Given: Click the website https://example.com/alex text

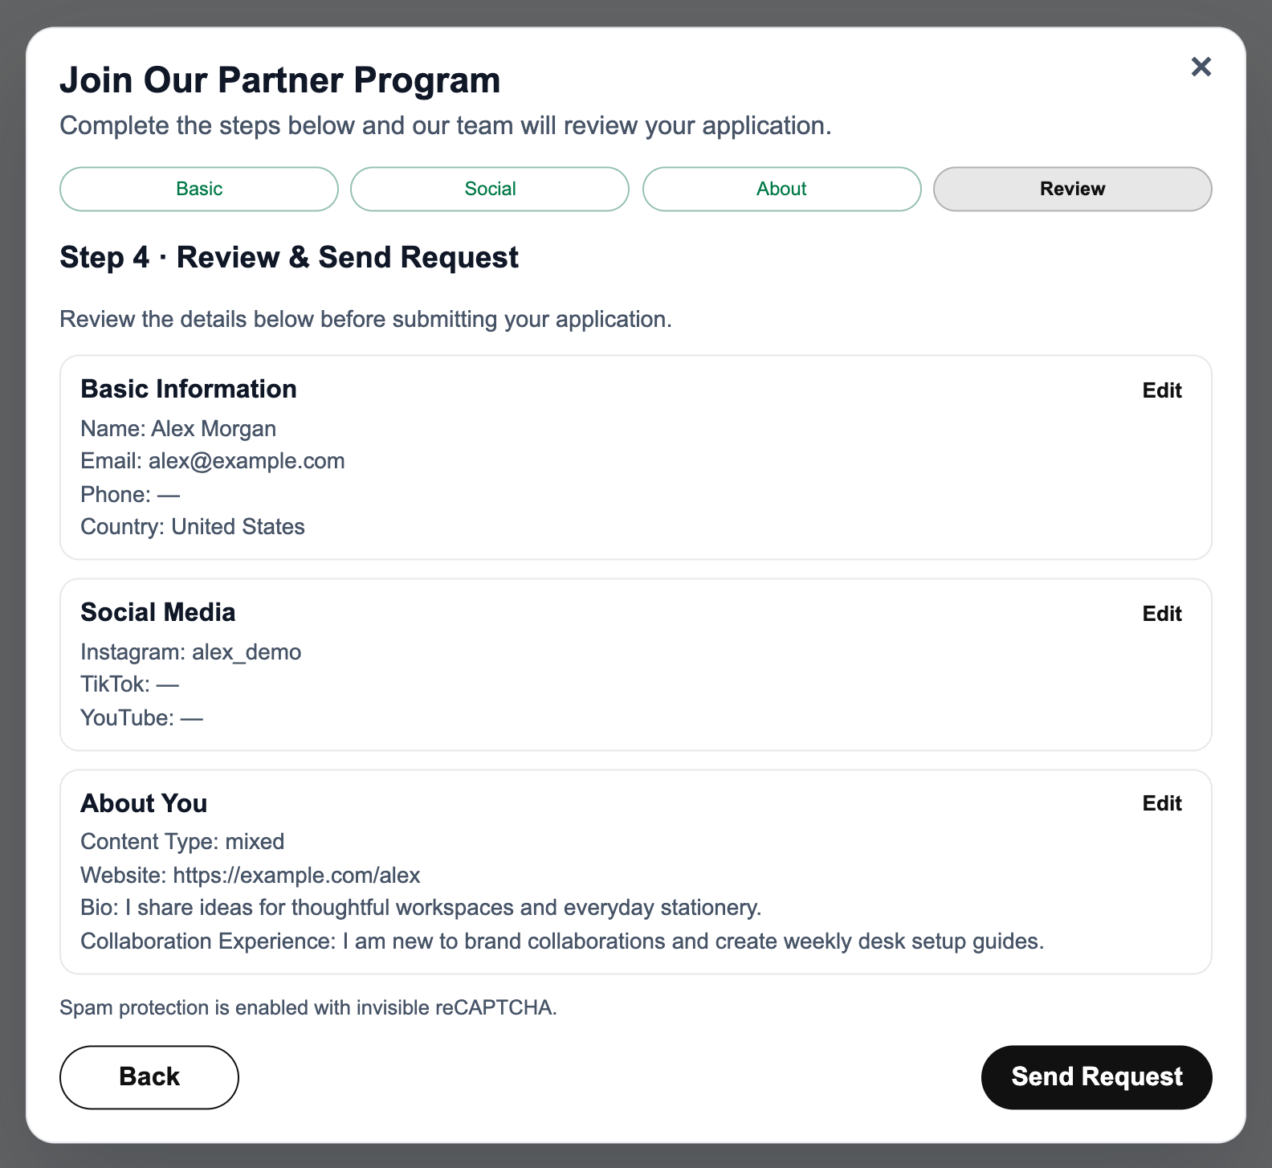Looking at the screenshot, I should click(296, 875).
